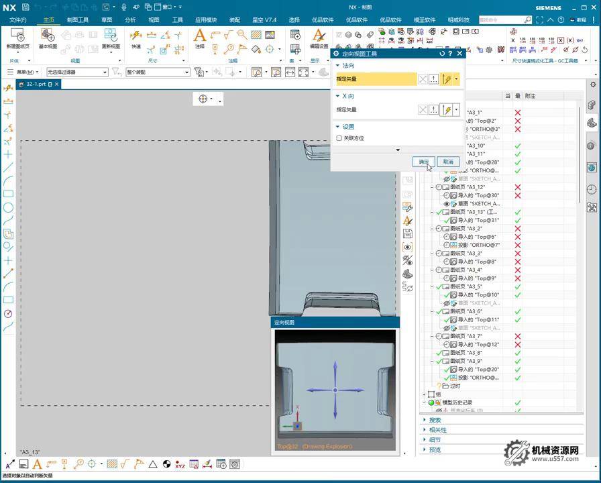Click reset icon in 定向视图工具 dialog title

(x=442, y=53)
